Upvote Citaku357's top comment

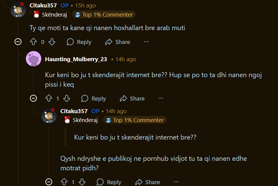[33, 42]
